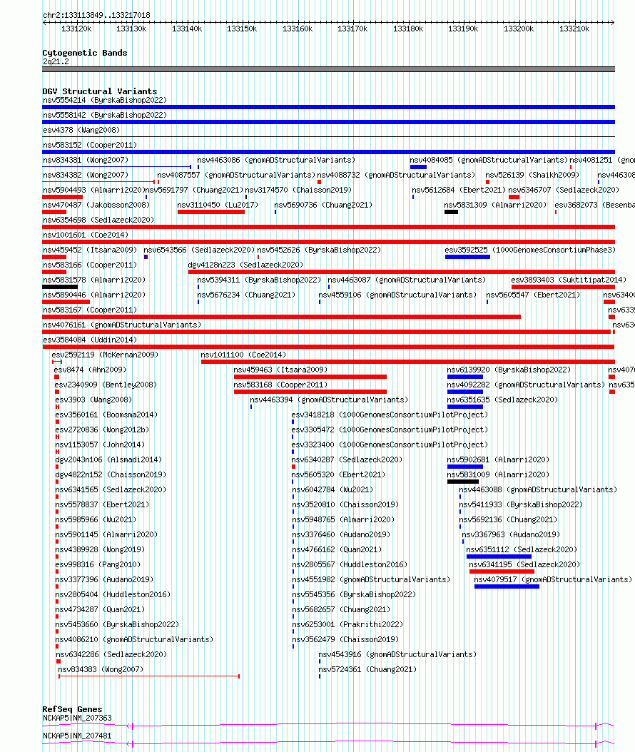Screen dimensions: 635x752
Task: Open variant esv4378 (Wang2008)
Action: point(81,130)
